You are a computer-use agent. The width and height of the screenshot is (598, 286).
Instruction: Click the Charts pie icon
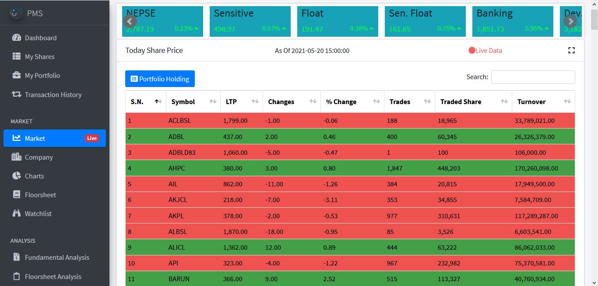17,176
